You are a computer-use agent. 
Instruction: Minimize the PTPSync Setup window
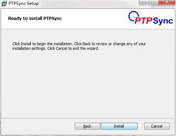[x=144, y=2]
